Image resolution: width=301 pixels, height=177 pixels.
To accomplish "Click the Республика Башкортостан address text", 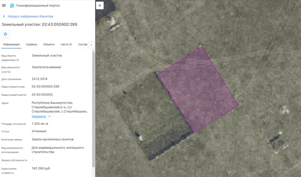I will tap(60, 107).
